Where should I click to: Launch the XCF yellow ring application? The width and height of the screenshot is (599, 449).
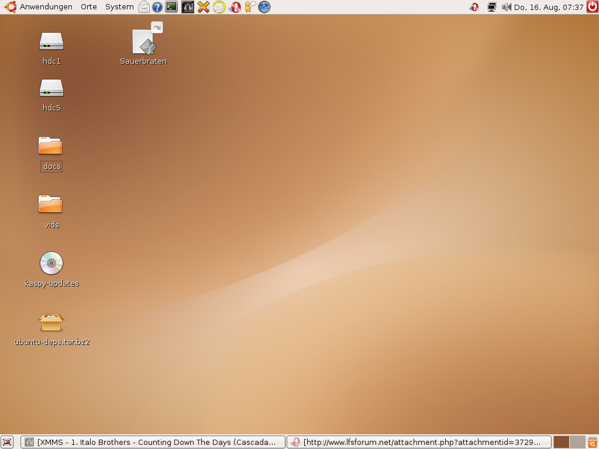click(x=219, y=7)
